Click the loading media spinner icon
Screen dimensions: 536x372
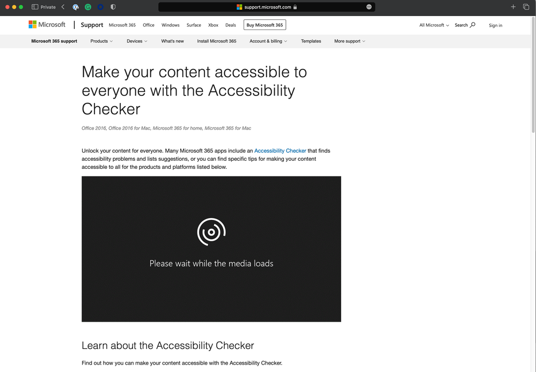211,232
